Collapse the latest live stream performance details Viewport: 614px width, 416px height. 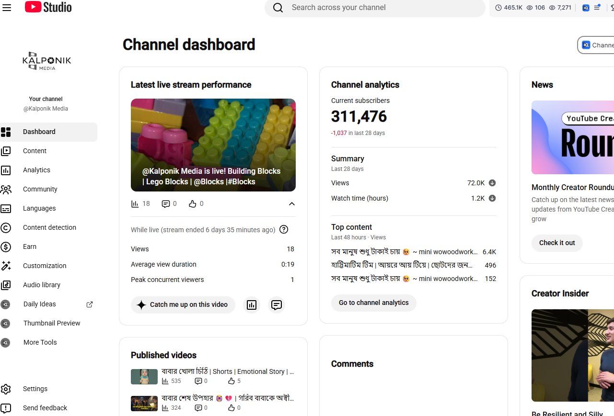click(292, 204)
